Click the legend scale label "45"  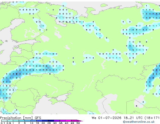pos(72,123)
